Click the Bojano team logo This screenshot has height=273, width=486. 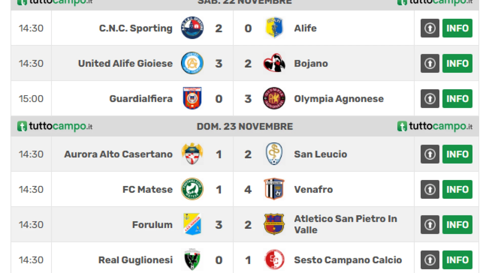(274, 63)
